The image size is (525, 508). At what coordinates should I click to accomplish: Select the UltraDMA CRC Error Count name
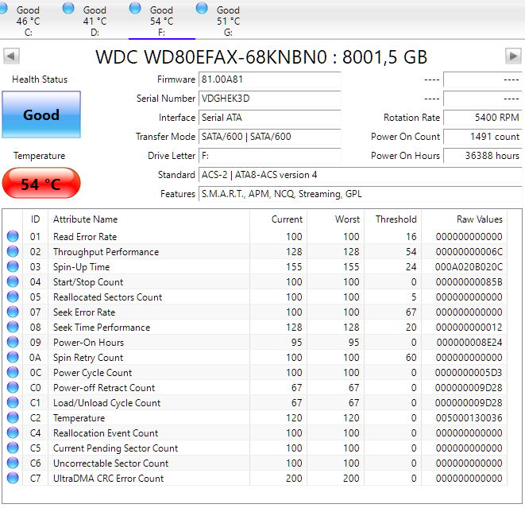click(109, 479)
